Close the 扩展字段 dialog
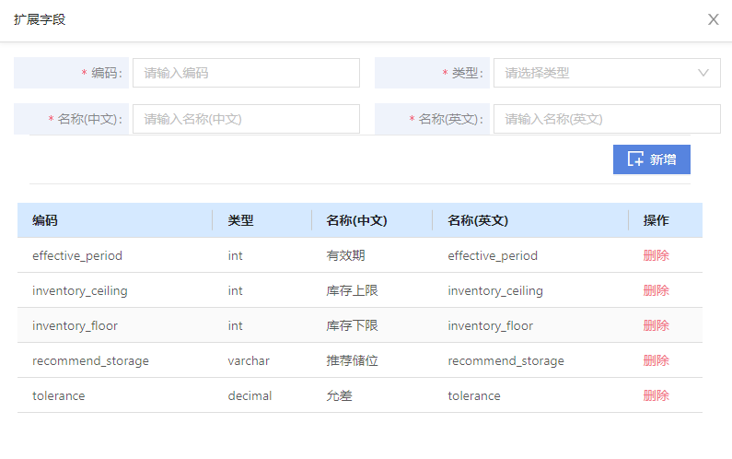The image size is (732, 459). pyautogui.click(x=713, y=19)
